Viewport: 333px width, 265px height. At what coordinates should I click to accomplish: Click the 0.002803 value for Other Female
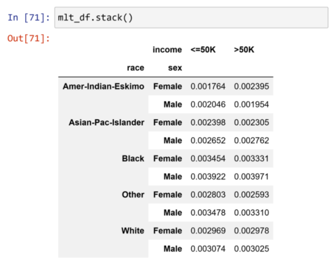pyautogui.click(x=208, y=194)
